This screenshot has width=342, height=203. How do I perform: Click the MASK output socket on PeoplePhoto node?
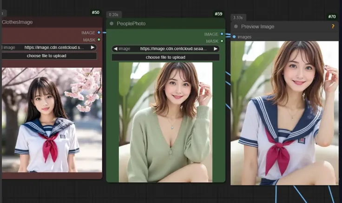[222, 41]
